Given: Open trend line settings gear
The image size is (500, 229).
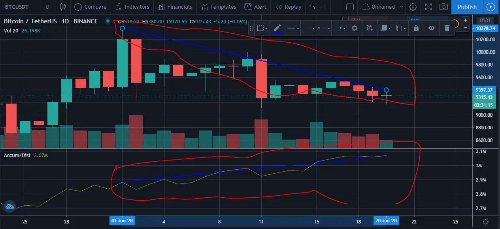Looking at the screenshot, I should 355,28.
